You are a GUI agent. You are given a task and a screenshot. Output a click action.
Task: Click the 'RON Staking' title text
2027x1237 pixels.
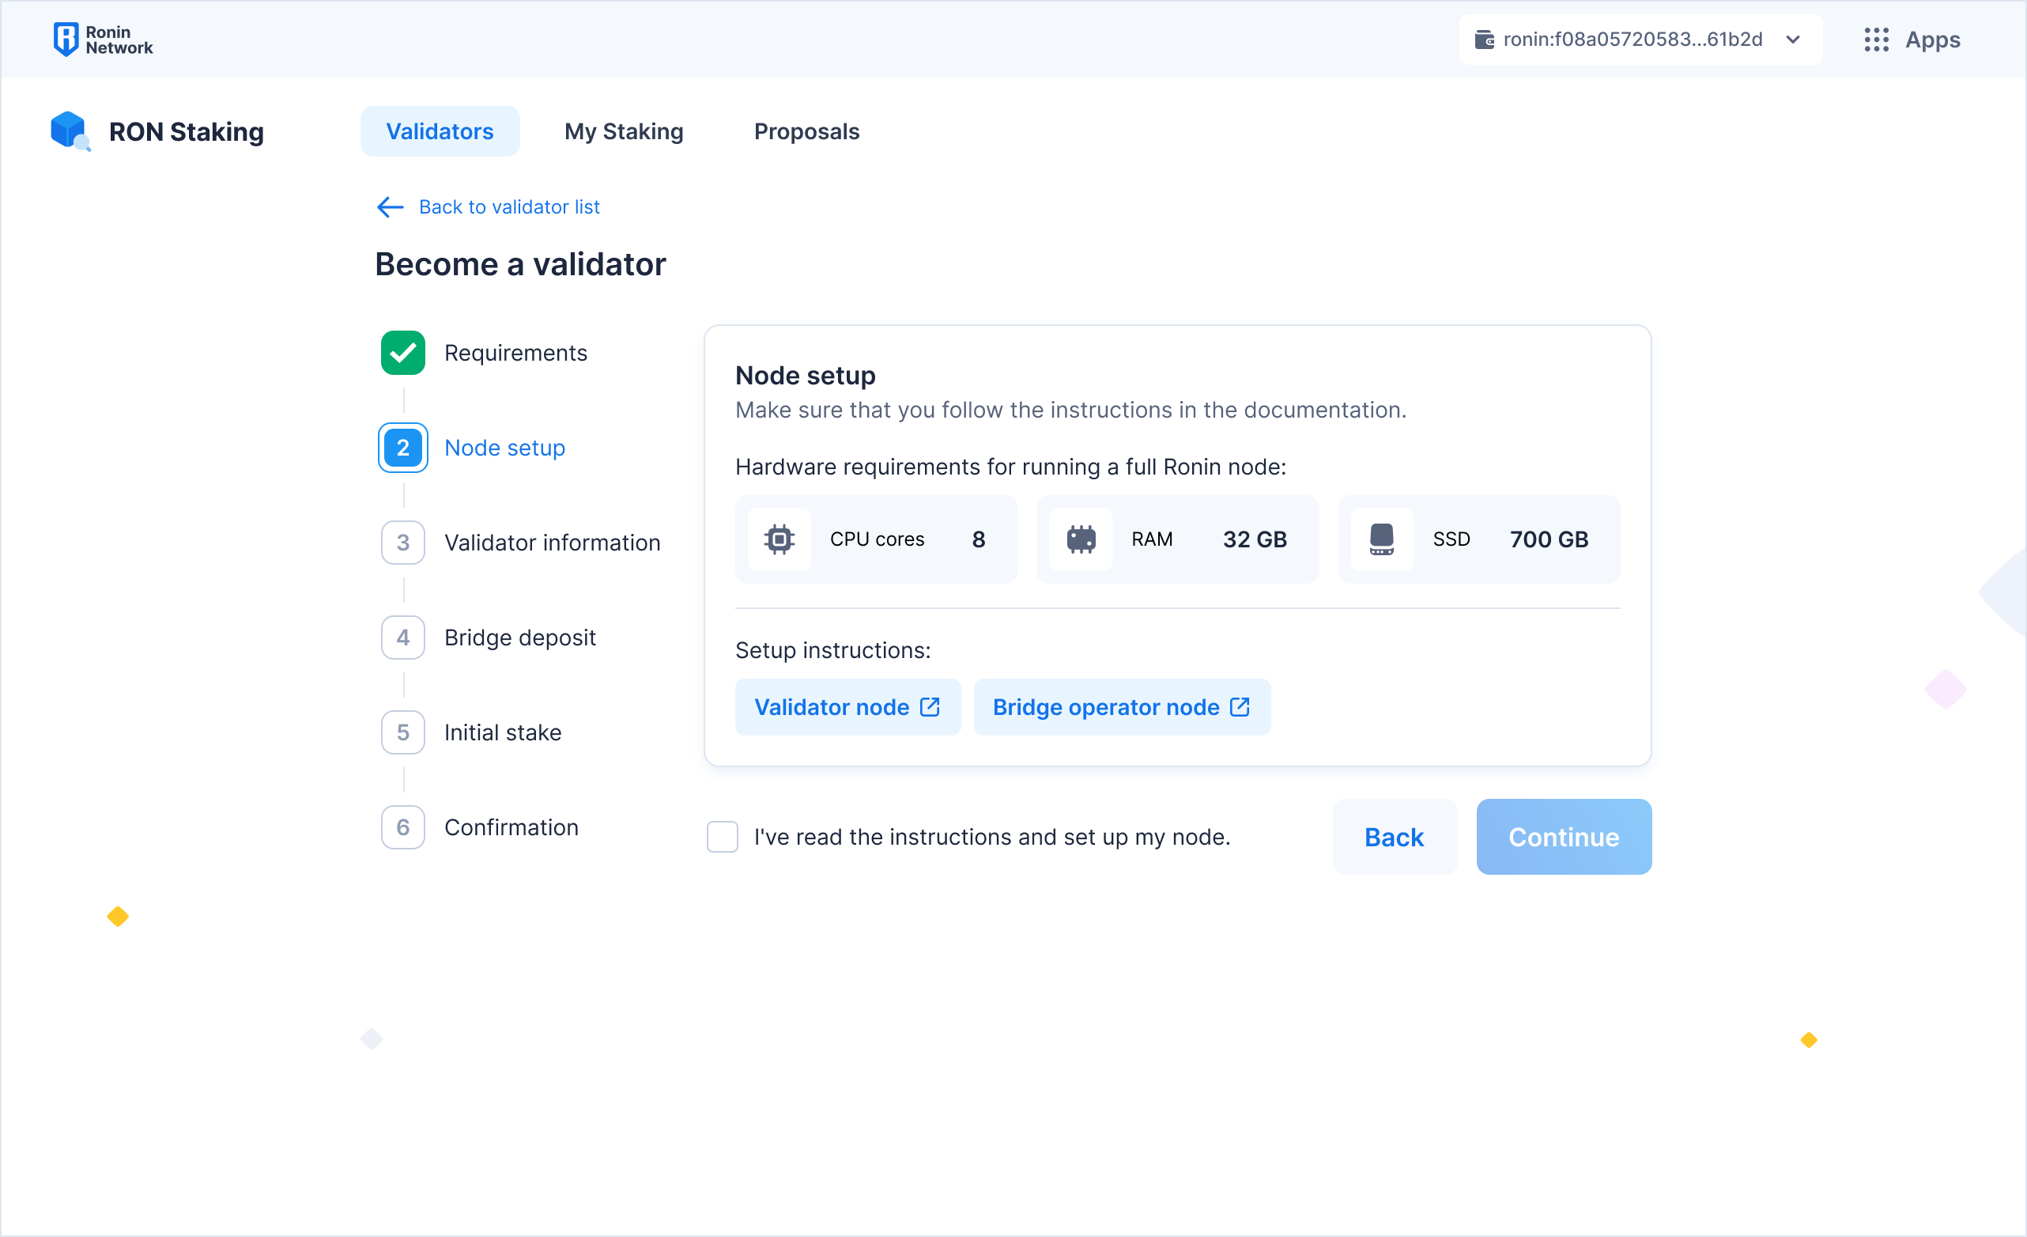tap(187, 131)
